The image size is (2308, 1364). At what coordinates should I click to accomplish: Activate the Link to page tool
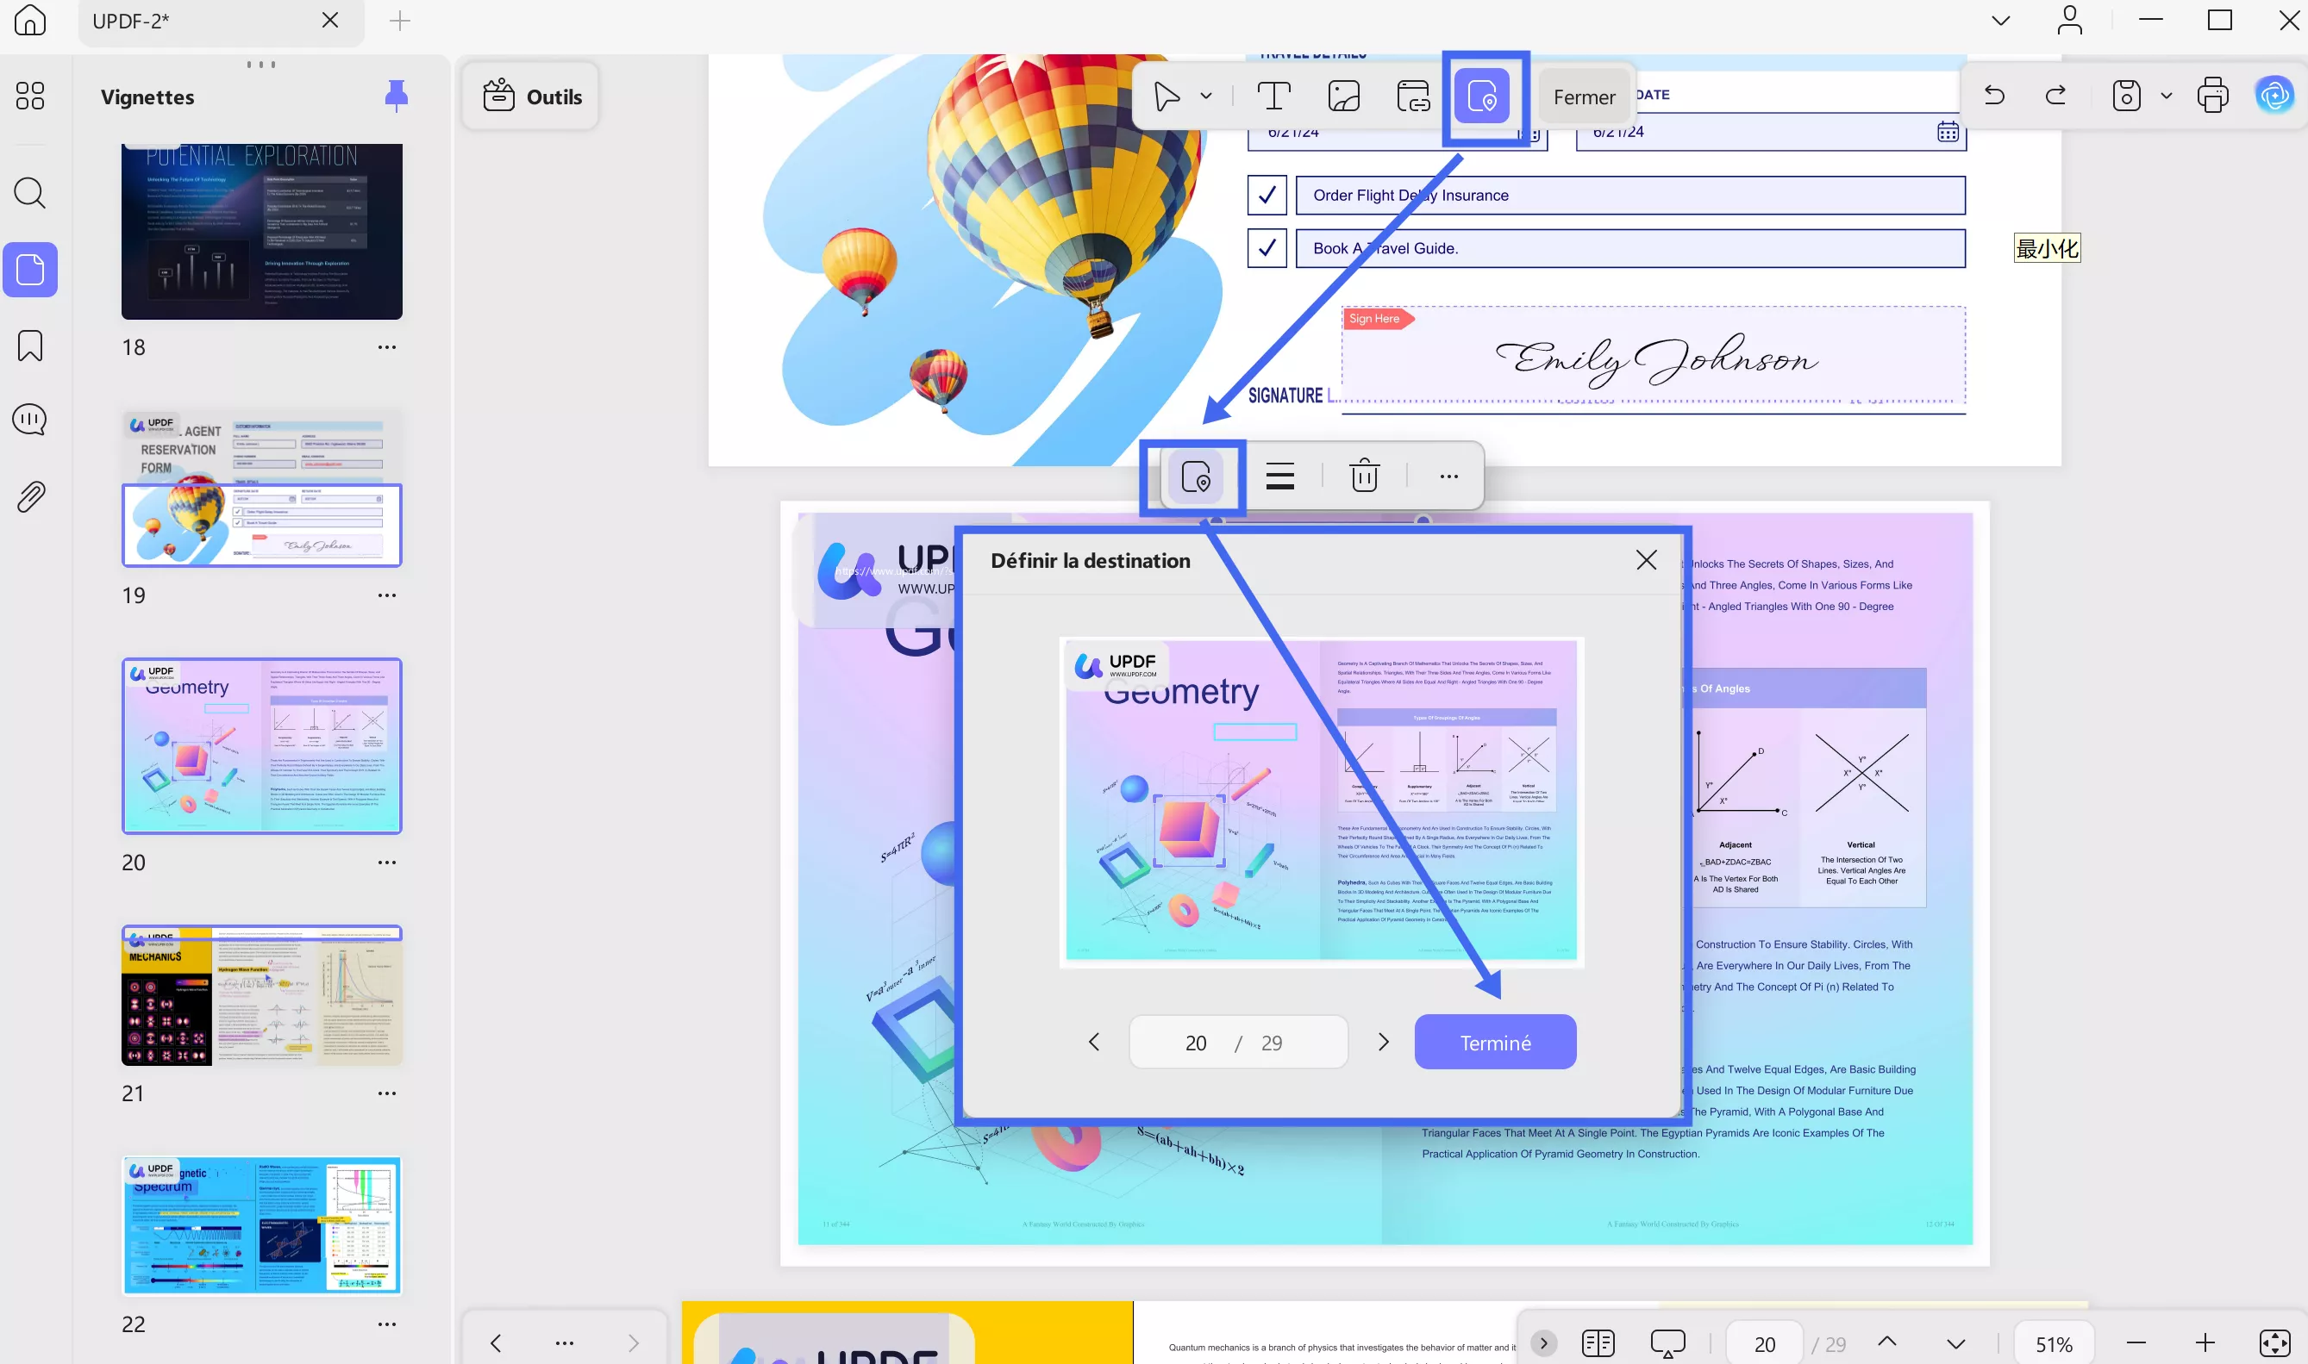(x=1482, y=96)
